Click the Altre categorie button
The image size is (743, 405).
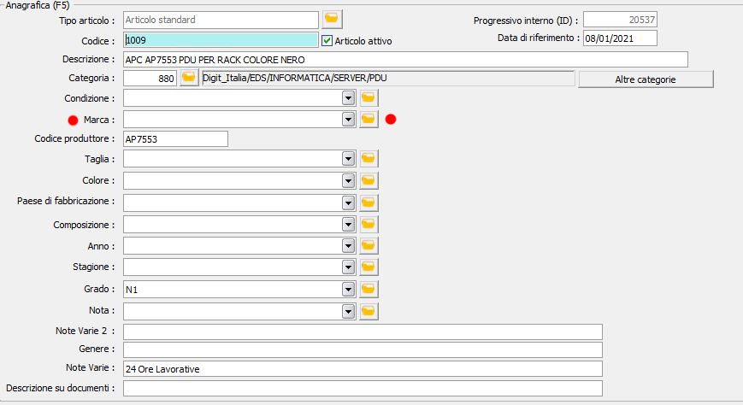point(646,79)
